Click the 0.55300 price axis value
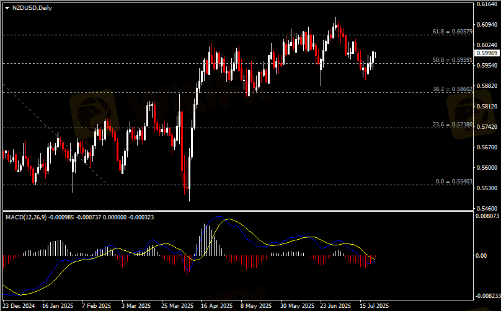 [x=487, y=188]
